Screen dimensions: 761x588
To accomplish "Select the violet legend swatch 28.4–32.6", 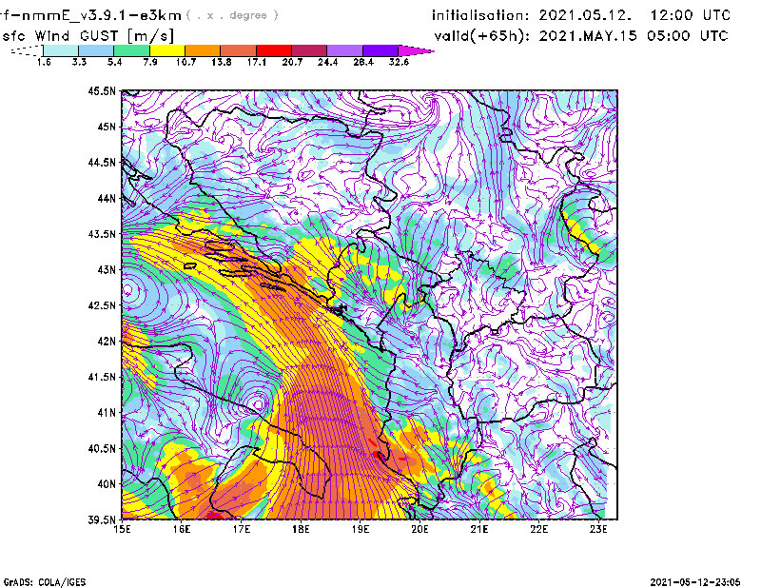I will pyautogui.click(x=380, y=50).
